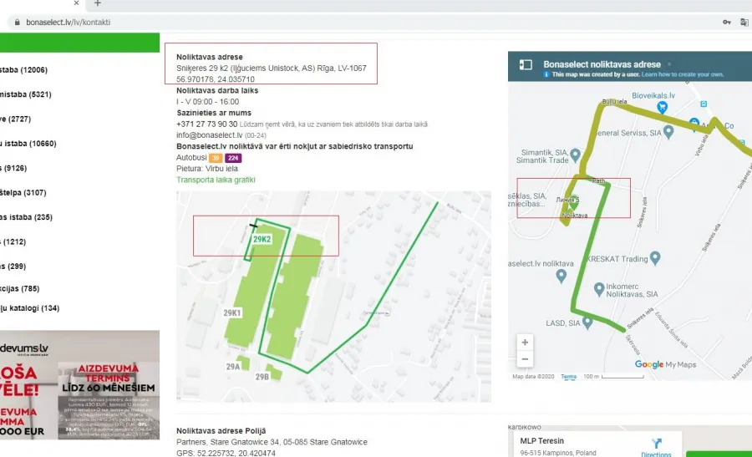Open the category with count (2727)

[x=15, y=119]
